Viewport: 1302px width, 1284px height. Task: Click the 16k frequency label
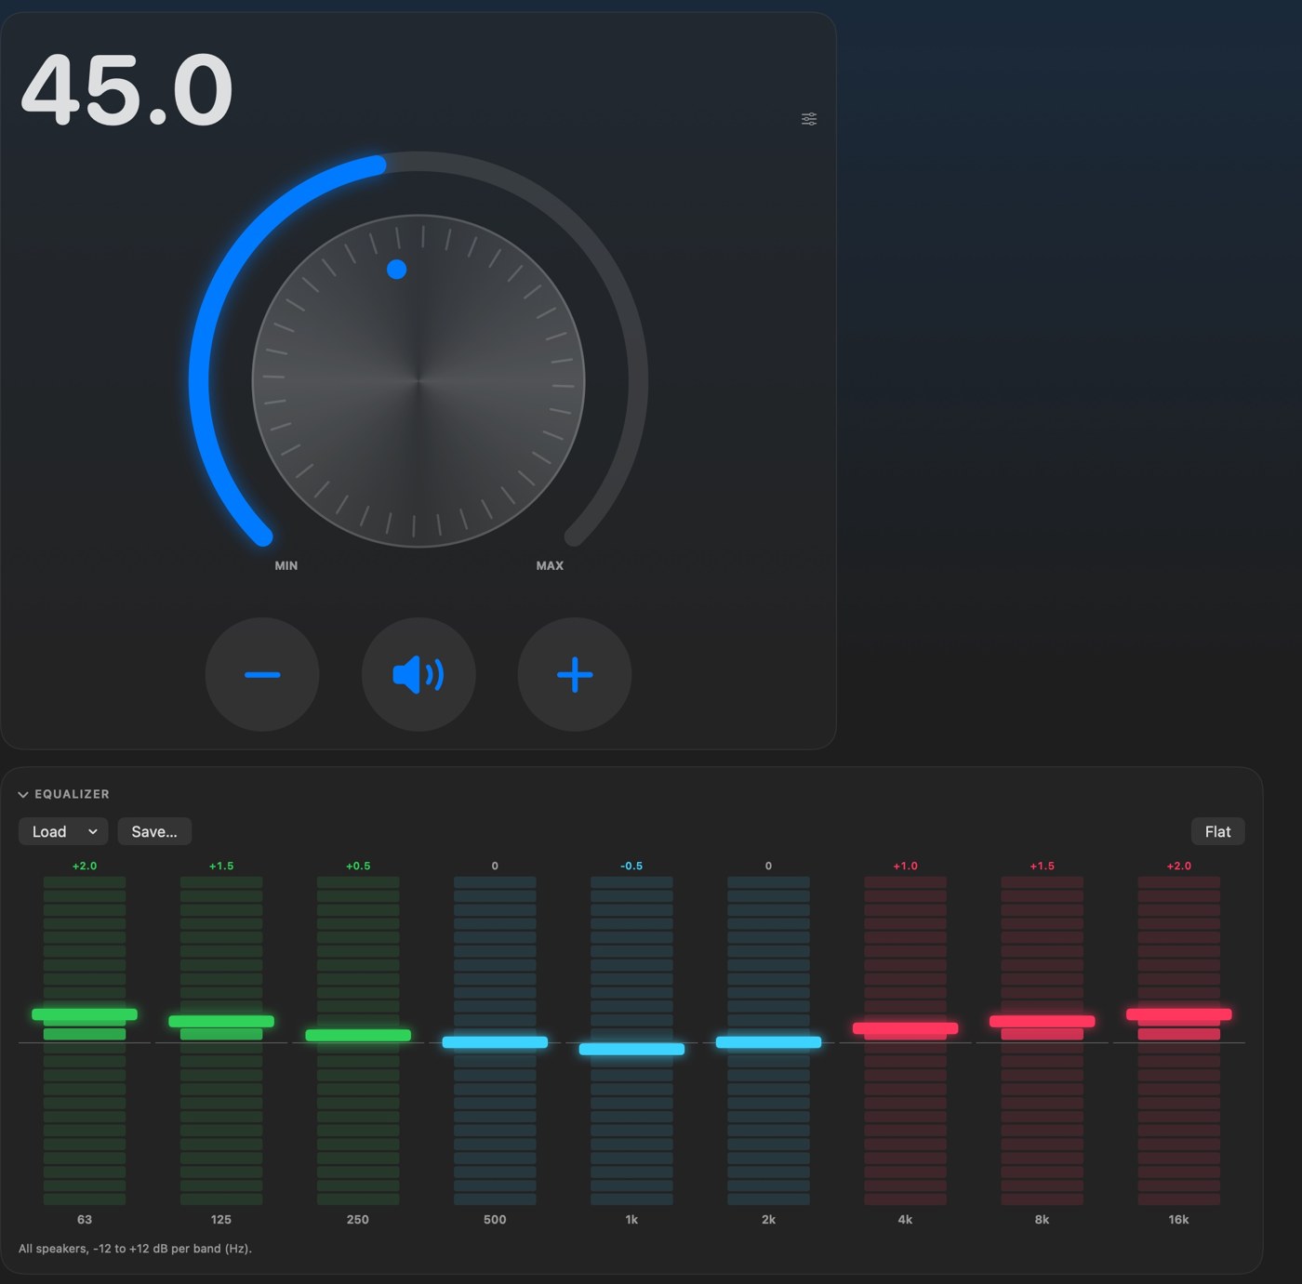pos(1178,1219)
